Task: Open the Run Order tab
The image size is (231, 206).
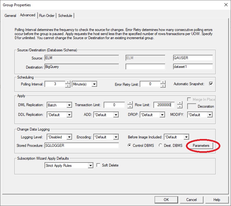Action: point(47,16)
